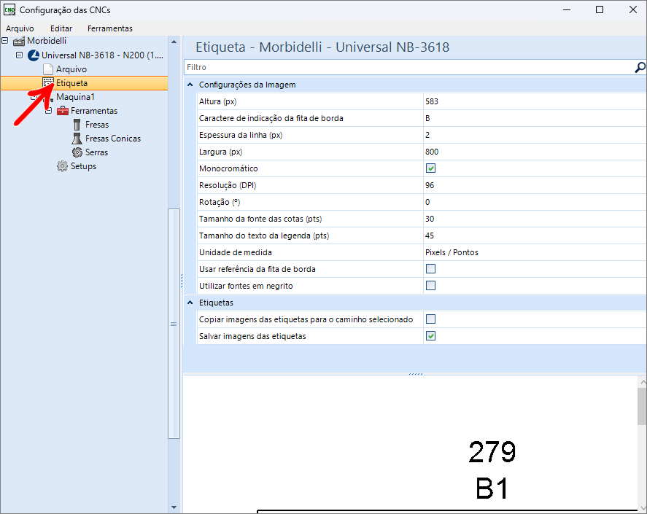
Task: Click the Universal NB-3618 machine icon
Action: click(34, 55)
